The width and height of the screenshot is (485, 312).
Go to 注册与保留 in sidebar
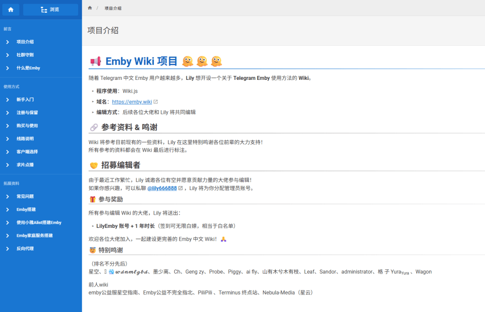[27, 113]
